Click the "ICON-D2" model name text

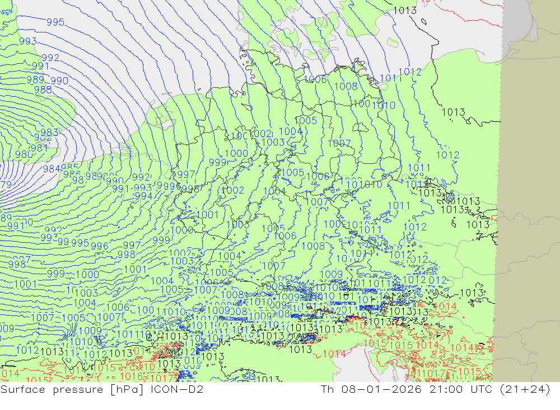click(x=177, y=389)
